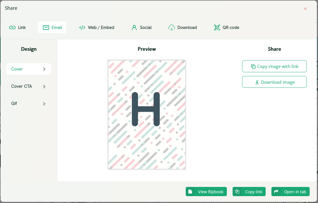
Task: Click the copy pages icon on Copy link
Action: point(237,192)
